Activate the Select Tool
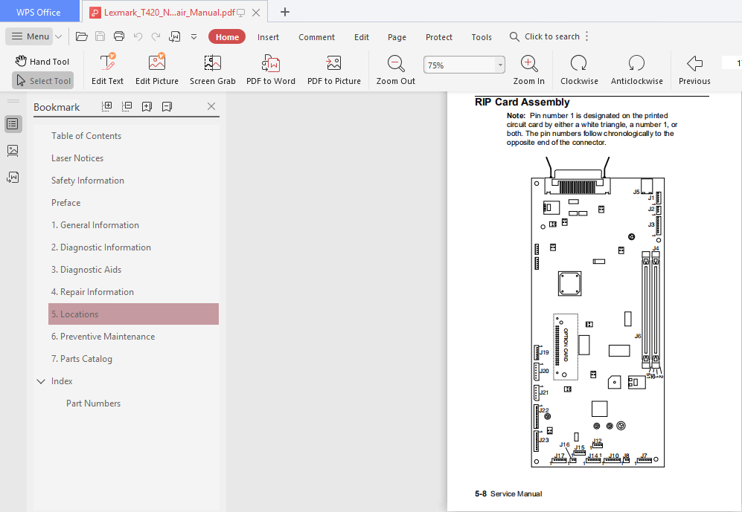The height and width of the screenshot is (512, 742). (43, 81)
